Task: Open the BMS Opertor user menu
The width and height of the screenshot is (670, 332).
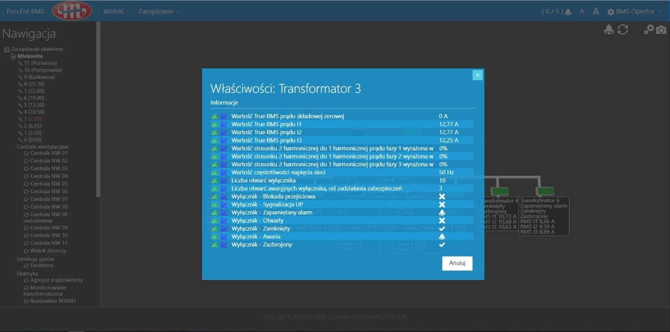Action: pos(634,12)
